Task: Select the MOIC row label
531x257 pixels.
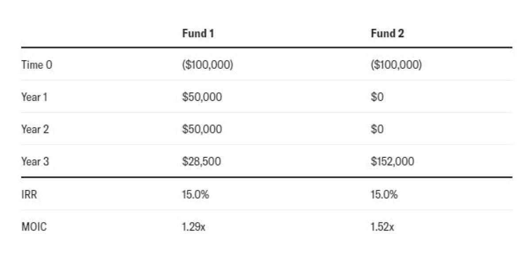Action: [x=34, y=227]
